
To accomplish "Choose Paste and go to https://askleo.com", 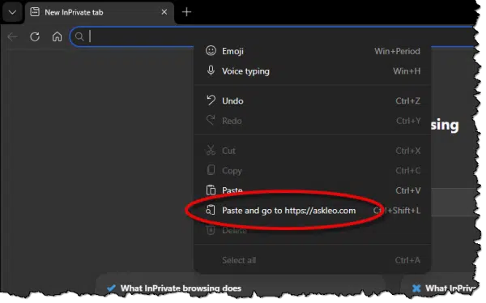I will [313, 211].
